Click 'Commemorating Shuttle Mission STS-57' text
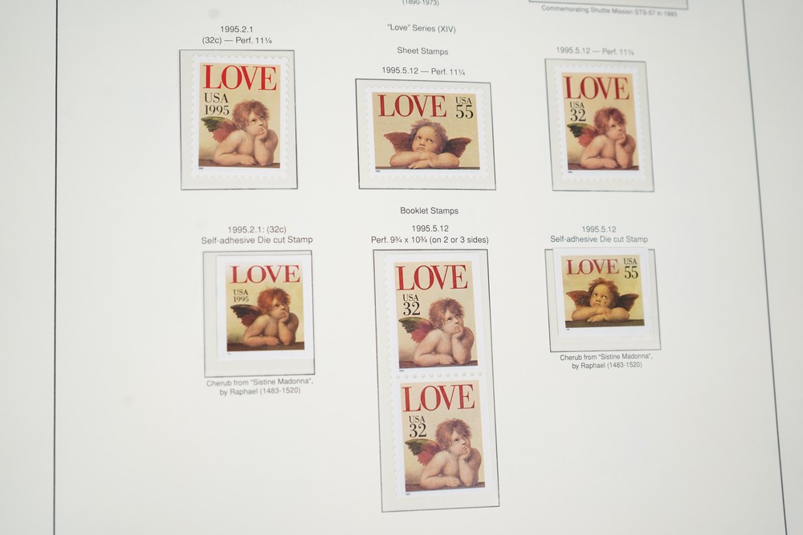Image resolution: width=803 pixels, height=535 pixels. (x=609, y=10)
